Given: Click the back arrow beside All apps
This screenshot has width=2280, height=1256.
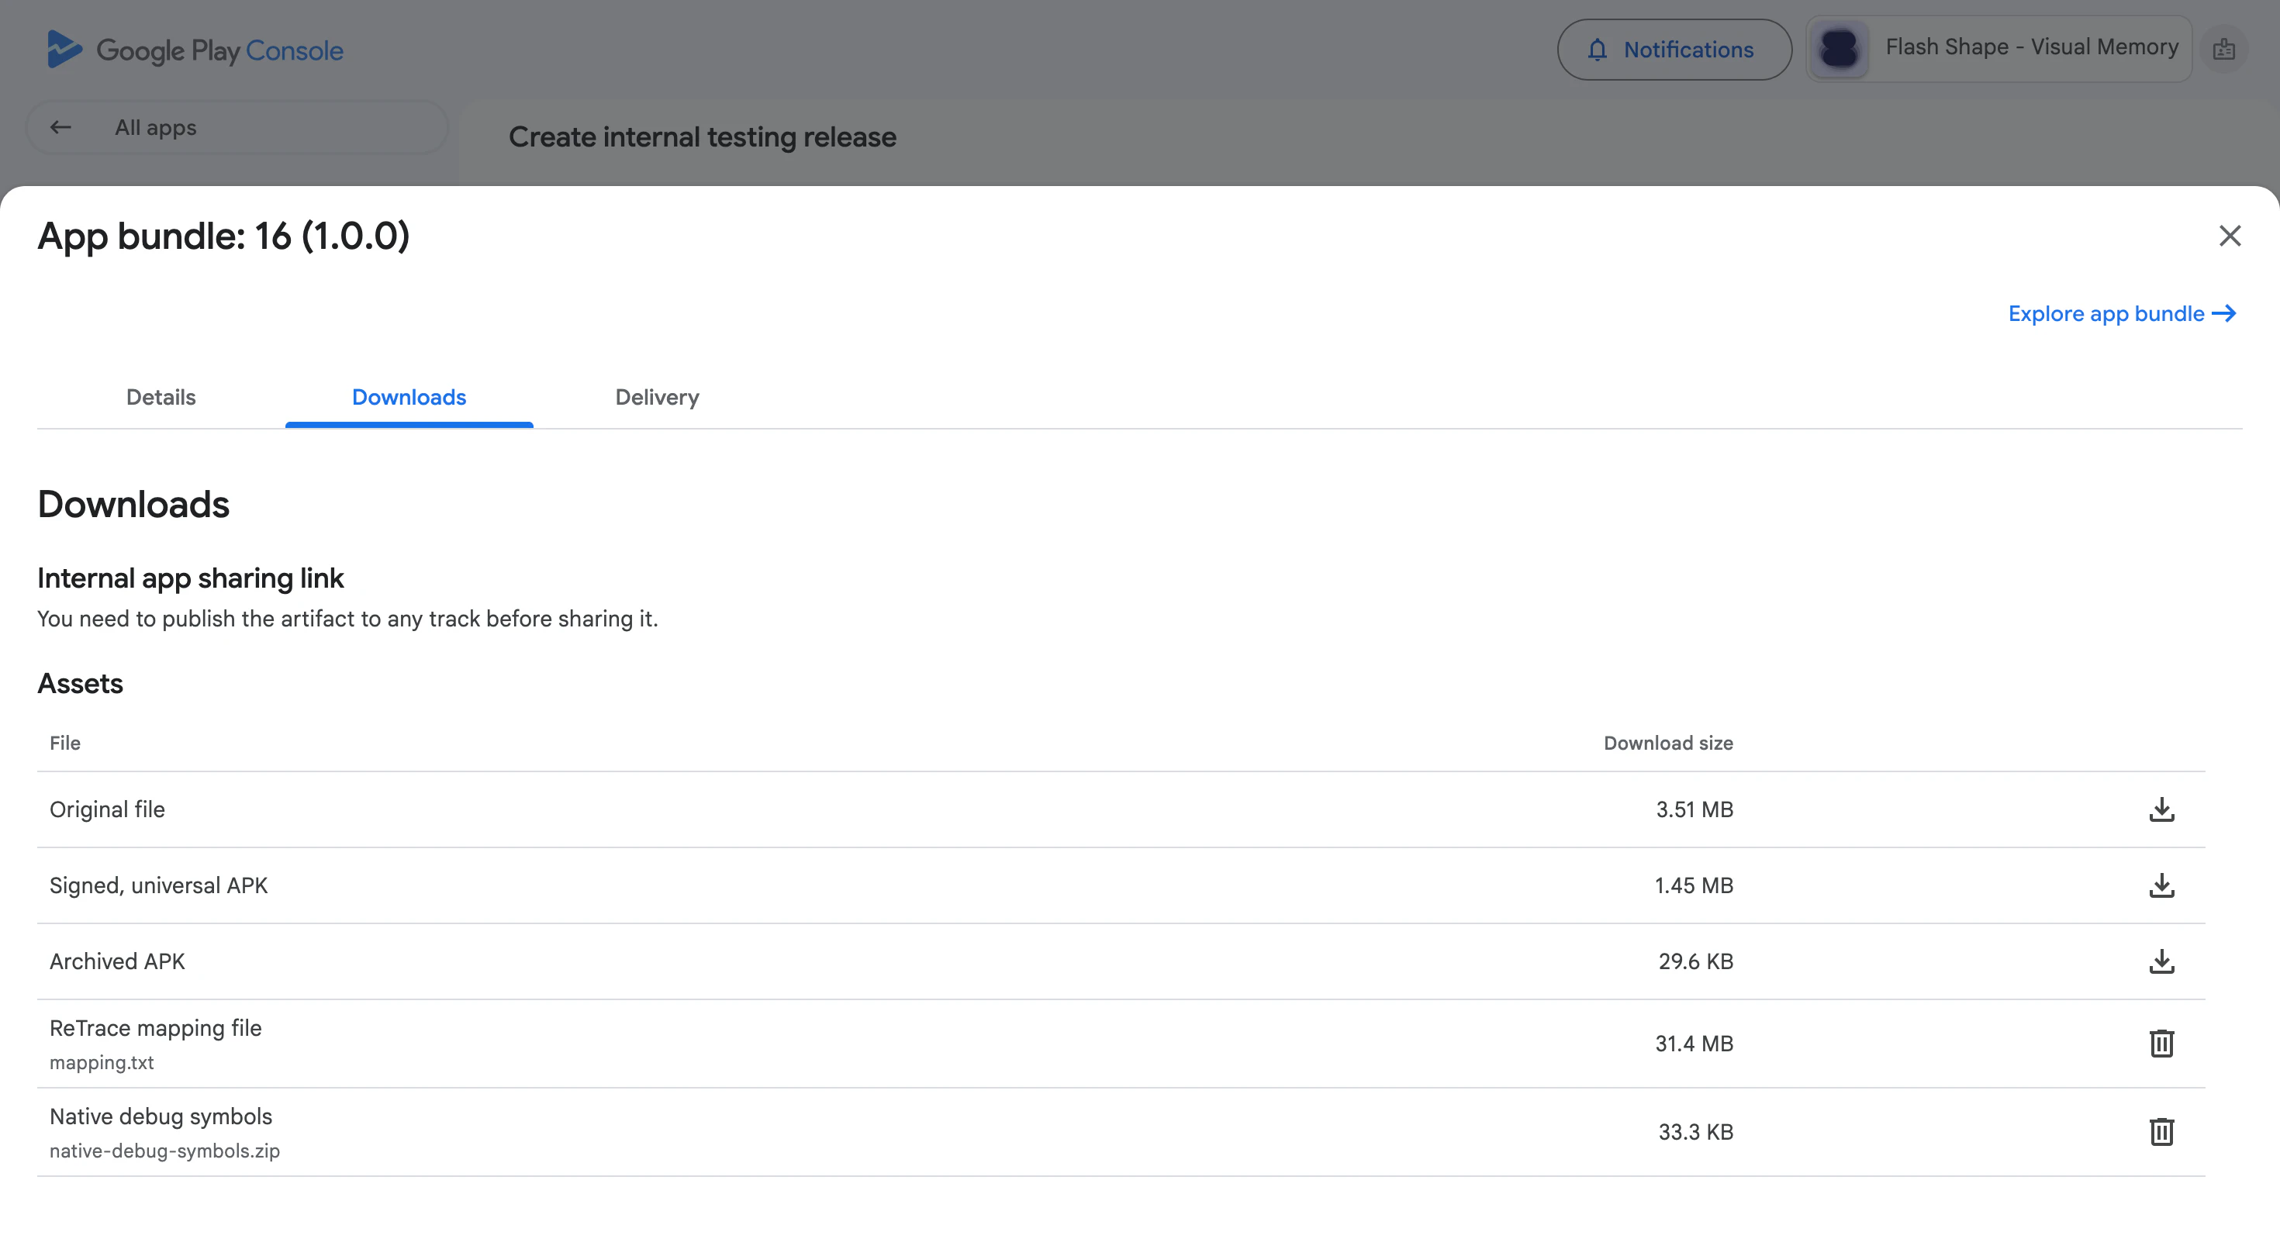Looking at the screenshot, I should coord(60,127).
